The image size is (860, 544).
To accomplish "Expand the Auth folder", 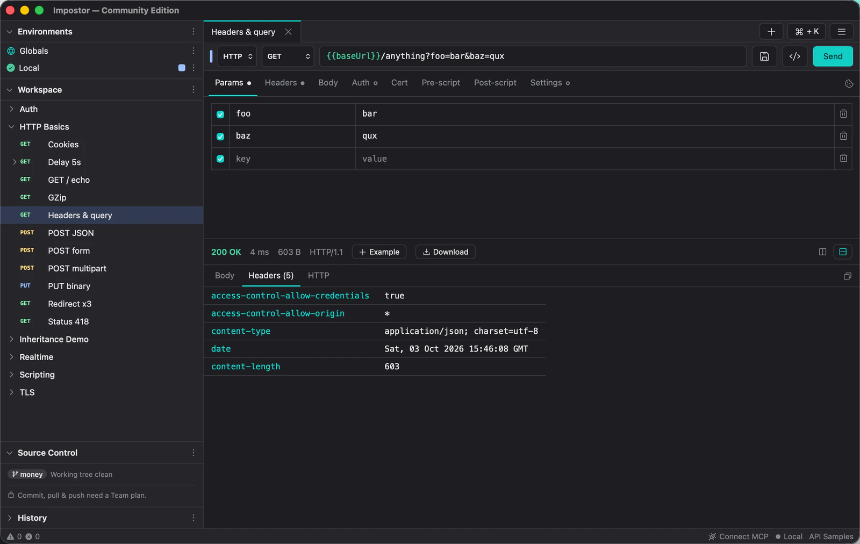I will tap(11, 109).
